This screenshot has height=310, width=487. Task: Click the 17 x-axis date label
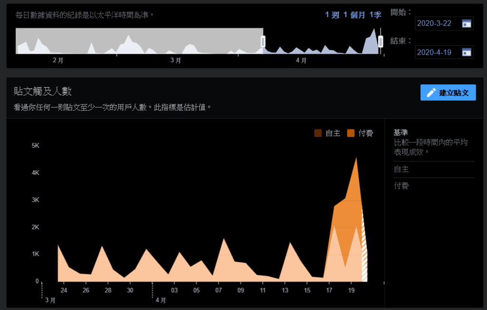click(329, 290)
